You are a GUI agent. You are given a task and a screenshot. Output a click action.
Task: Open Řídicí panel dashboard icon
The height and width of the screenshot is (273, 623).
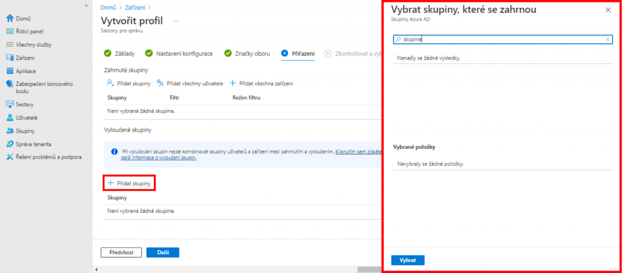coord(10,32)
